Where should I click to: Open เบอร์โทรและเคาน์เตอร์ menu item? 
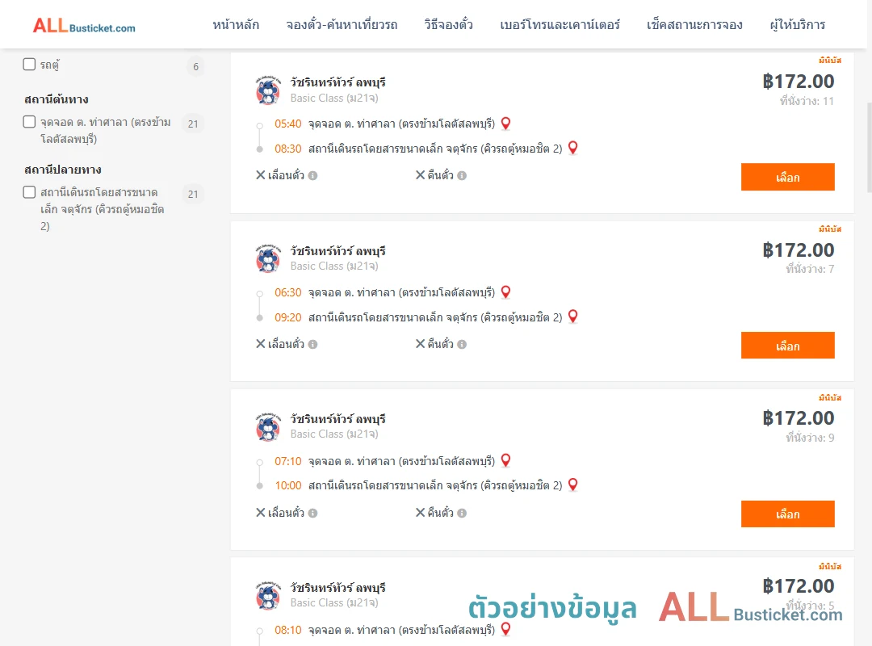click(560, 25)
